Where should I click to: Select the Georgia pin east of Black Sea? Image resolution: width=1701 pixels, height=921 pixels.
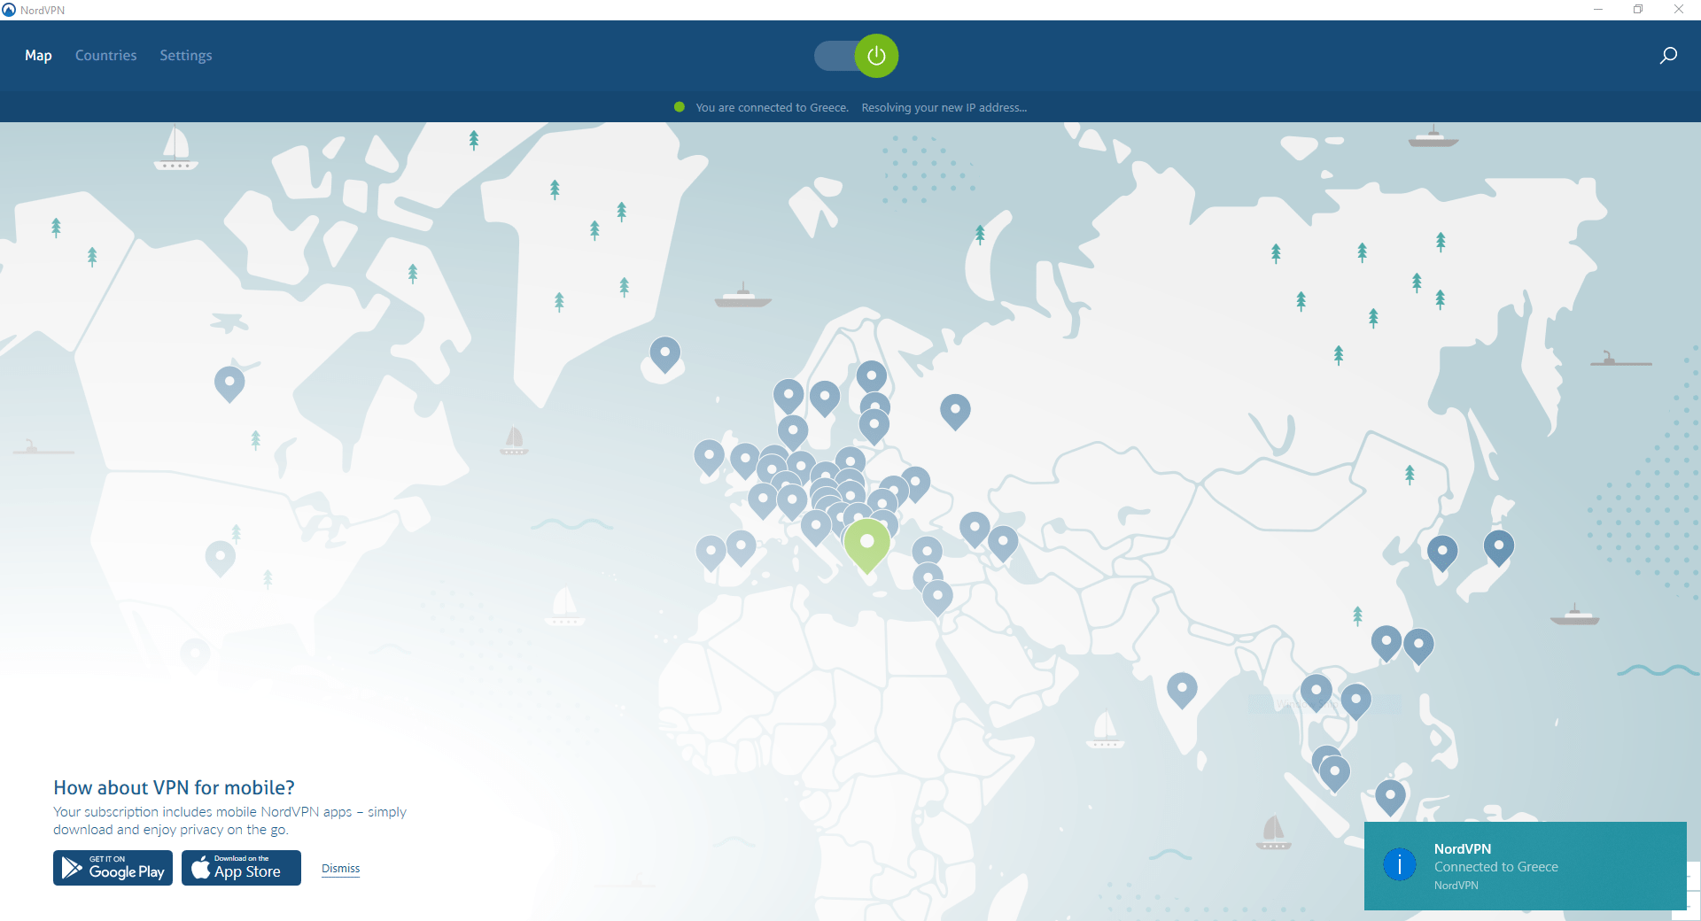pyautogui.click(x=975, y=528)
